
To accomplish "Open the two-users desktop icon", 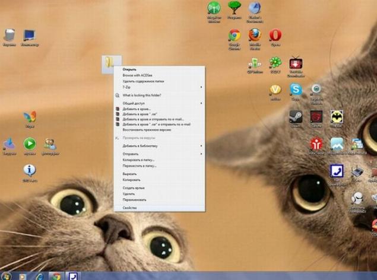I will (50, 144).
